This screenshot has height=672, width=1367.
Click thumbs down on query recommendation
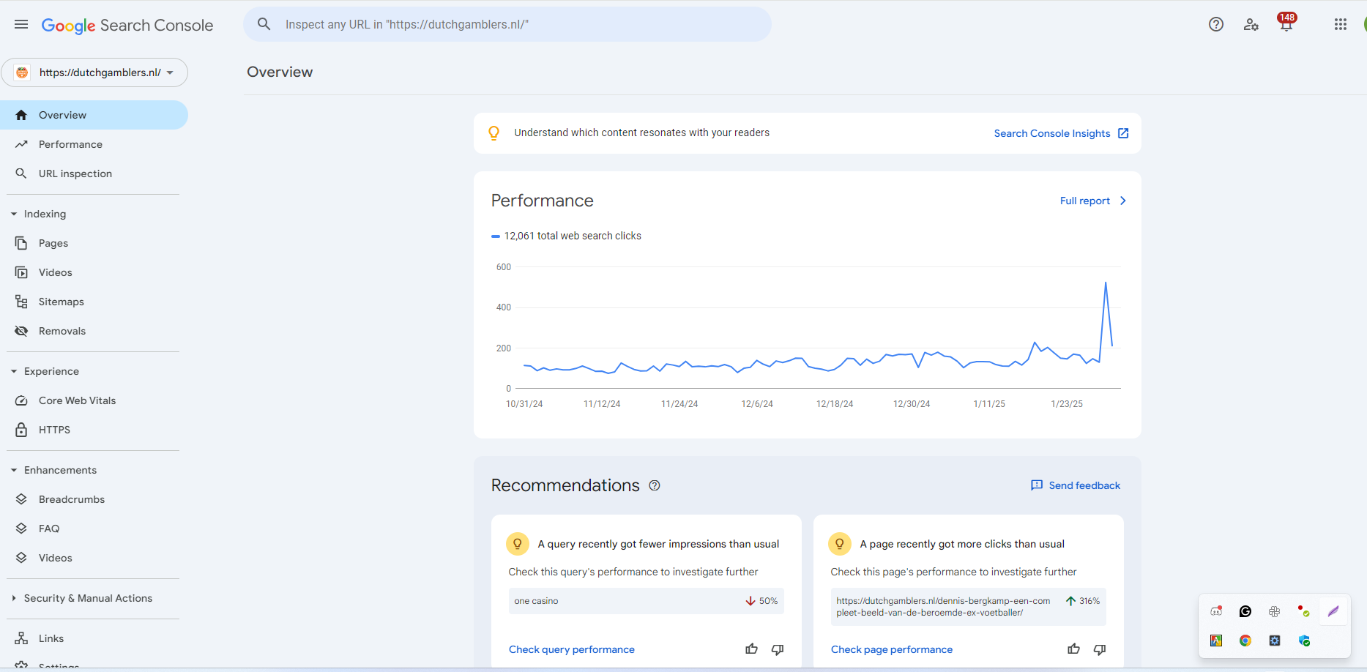pos(778,649)
